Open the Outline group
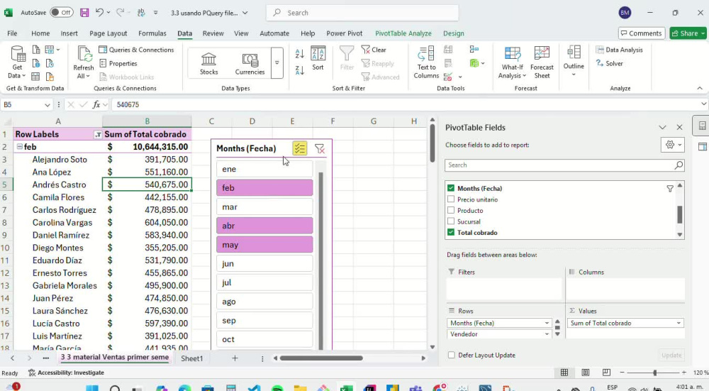This screenshot has width=709, height=391. pos(574,61)
